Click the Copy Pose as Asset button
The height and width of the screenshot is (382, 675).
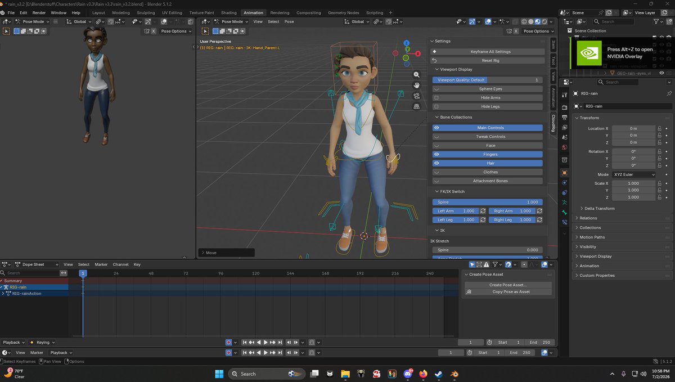[x=507, y=292]
